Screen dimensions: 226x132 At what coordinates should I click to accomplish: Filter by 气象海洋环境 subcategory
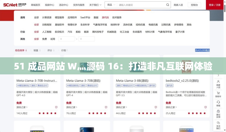pyautogui.click(x=100, y=25)
